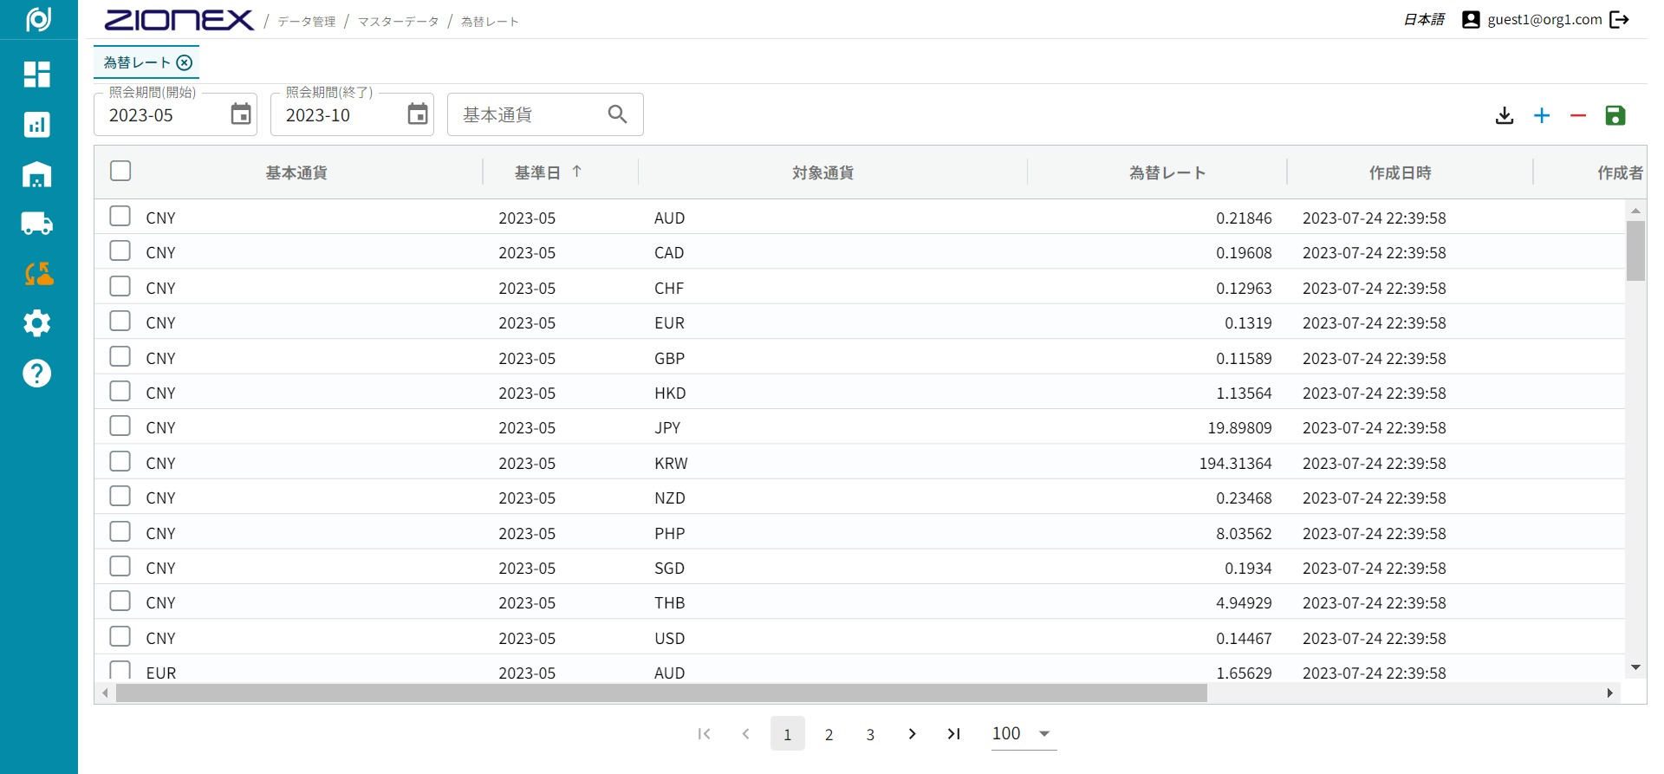Image resolution: width=1664 pixels, height=774 pixels.
Task: Sort by 為替レート column header
Action: coord(1167,172)
